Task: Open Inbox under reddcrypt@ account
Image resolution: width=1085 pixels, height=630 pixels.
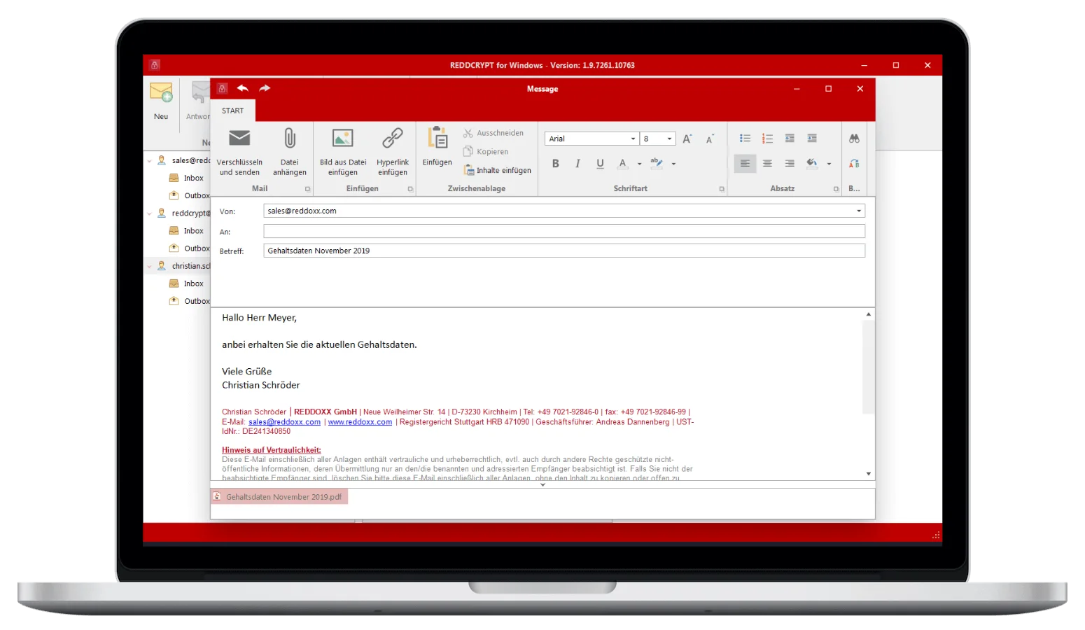Action: pos(187,231)
